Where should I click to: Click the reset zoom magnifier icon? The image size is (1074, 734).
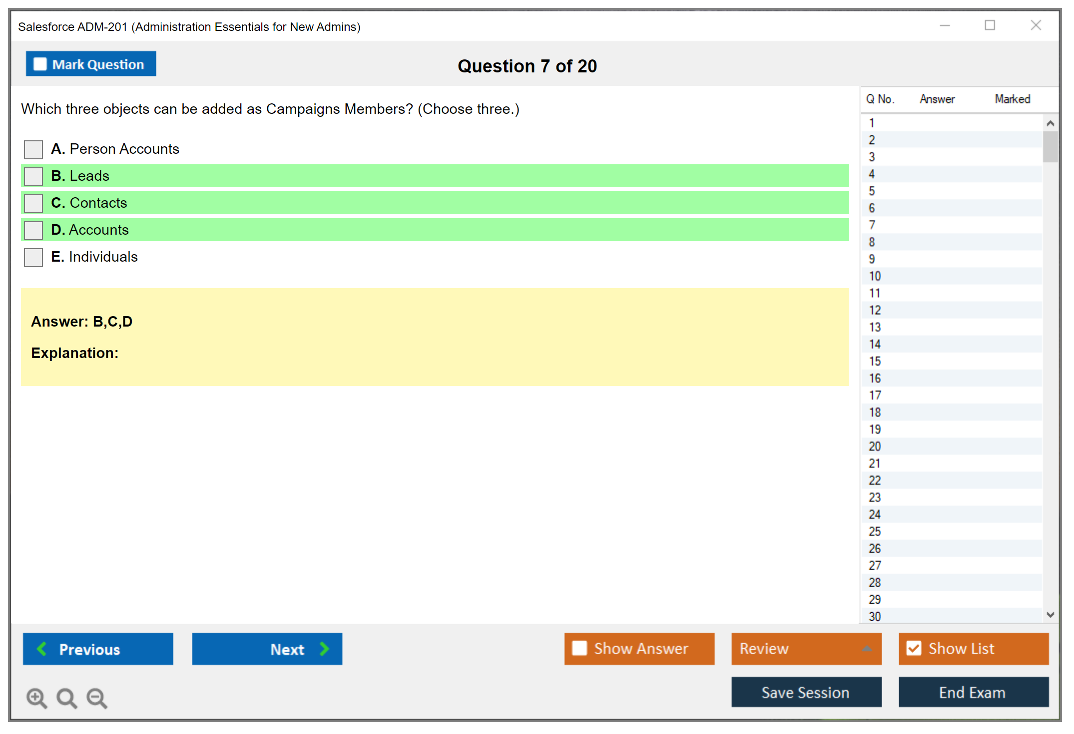coord(66,698)
